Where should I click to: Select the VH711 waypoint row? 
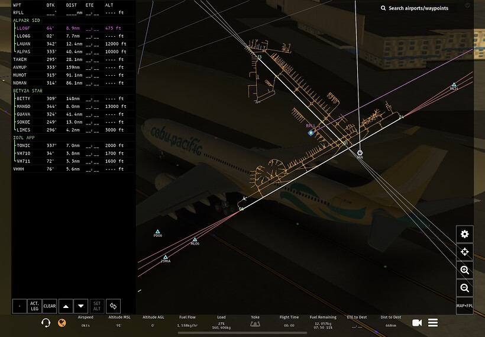(73, 161)
